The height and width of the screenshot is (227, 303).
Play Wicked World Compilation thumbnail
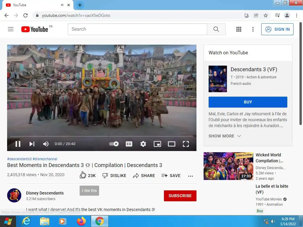228,166
